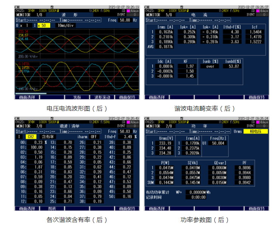The width and height of the screenshot is (274, 229).
Task: Click the U x 1 voltage scale field
Action: point(22,25)
